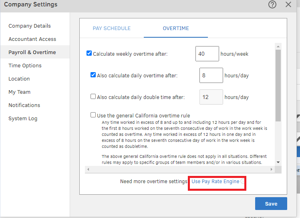Open the Use Pay Rate Engine link
Viewport: 300px width, 218px height.
[215, 182]
